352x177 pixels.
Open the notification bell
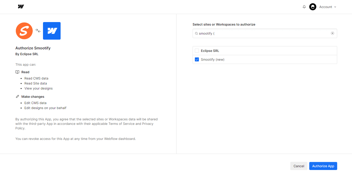click(304, 7)
